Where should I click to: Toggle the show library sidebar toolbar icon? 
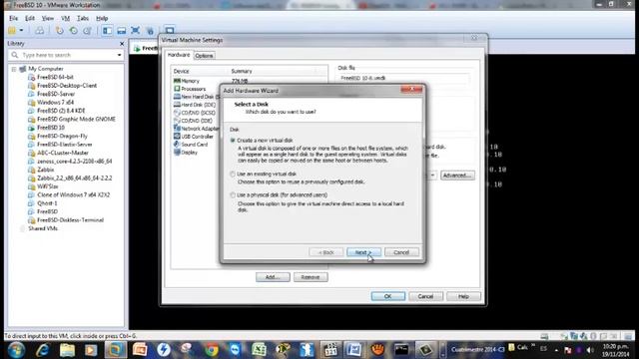(107, 31)
